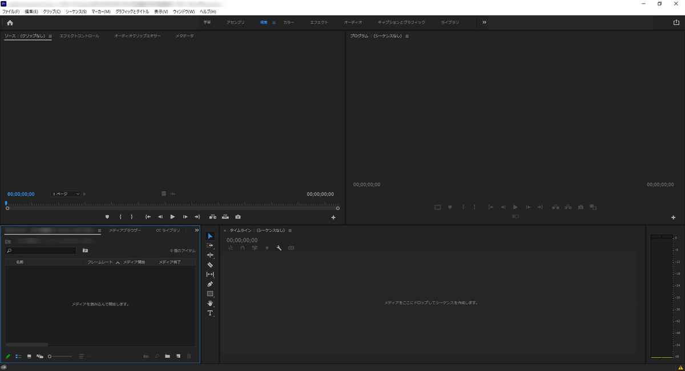Select the Ripple Edit tool
Image resolution: width=685 pixels, height=371 pixels.
(210, 255)
